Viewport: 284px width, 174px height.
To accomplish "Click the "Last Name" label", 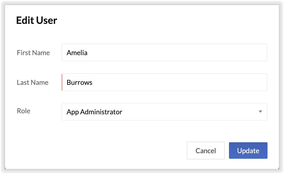I will tap(32, 83).
